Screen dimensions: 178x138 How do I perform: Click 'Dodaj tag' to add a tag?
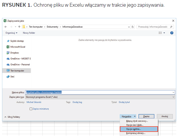coord(77,102)
